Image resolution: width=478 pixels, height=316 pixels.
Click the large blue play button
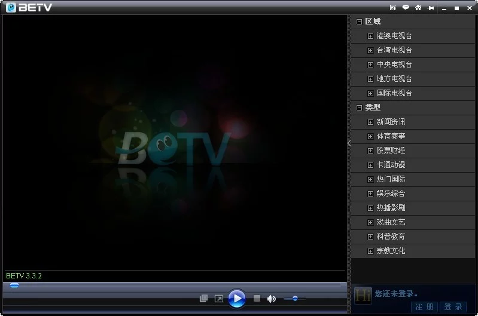[237, 298]
